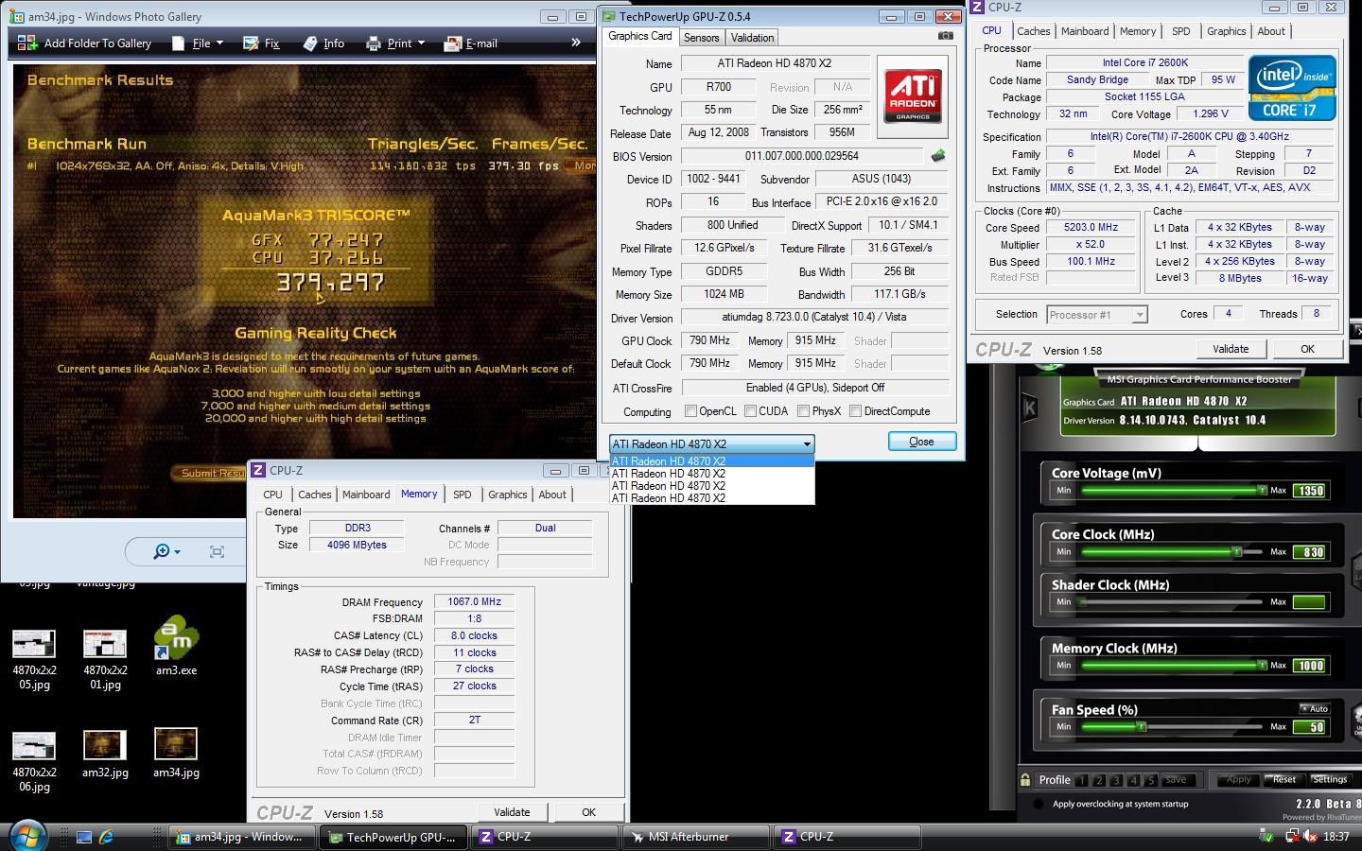
Task: Launch Internet Explorer from quick launch
Action: pos(106,837)
